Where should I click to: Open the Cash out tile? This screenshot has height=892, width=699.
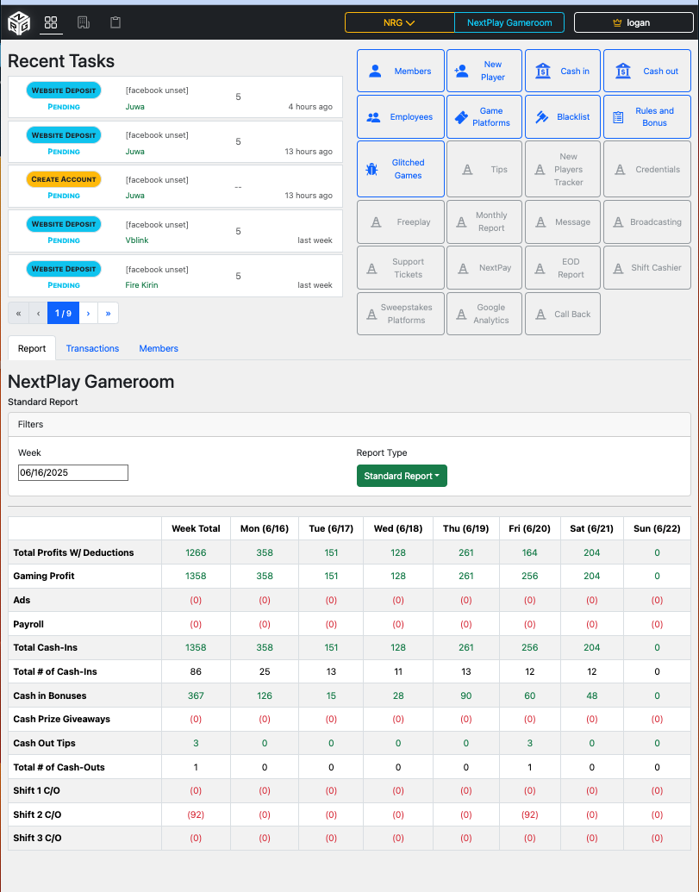coord(647,72)
